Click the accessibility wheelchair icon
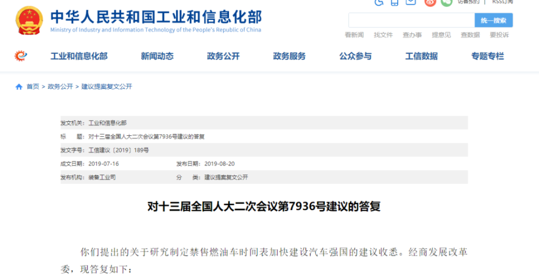Viewport: 539px width, 278px height. click(x=379, y=2)
